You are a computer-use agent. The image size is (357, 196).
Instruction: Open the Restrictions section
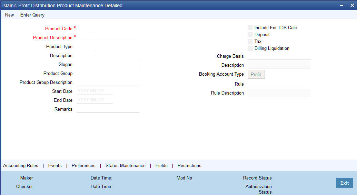tap(189, 166)
